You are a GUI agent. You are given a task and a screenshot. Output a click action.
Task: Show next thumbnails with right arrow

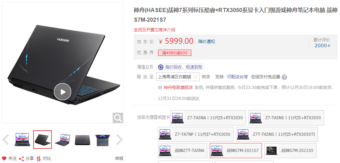click(120, 140)
